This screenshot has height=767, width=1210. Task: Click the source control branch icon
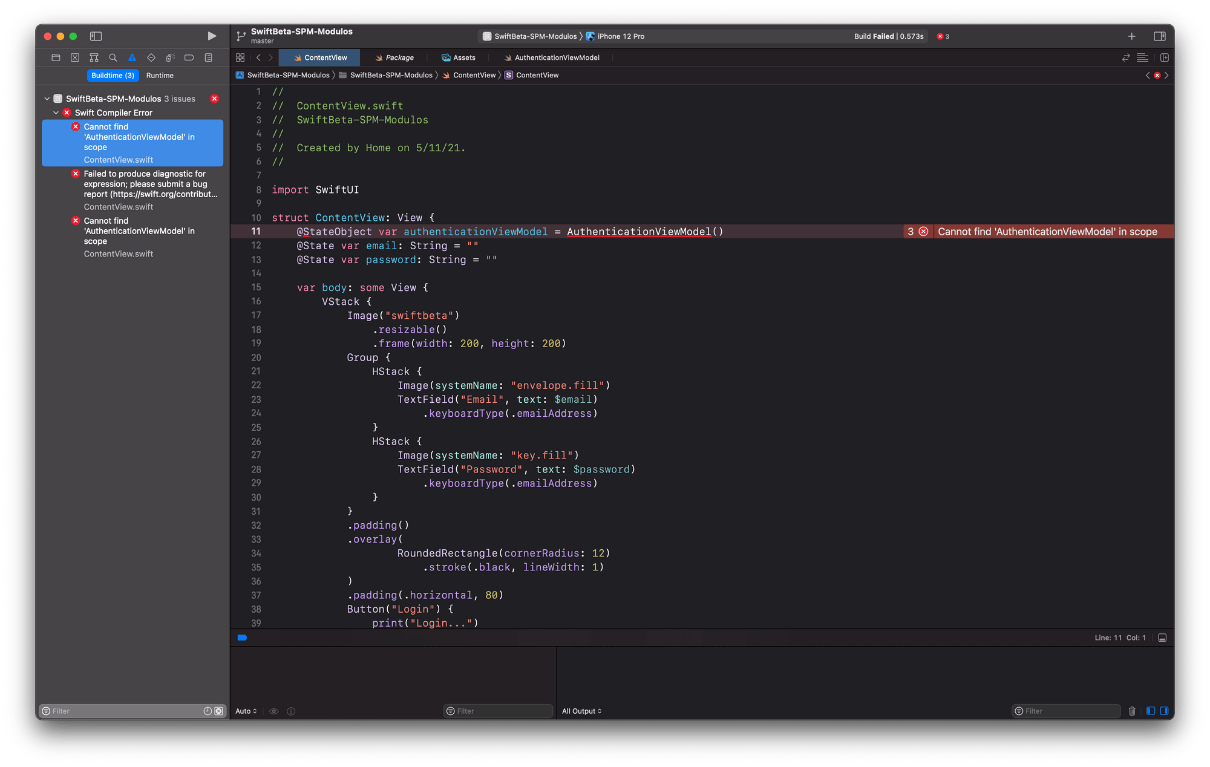tap(241, 36)
